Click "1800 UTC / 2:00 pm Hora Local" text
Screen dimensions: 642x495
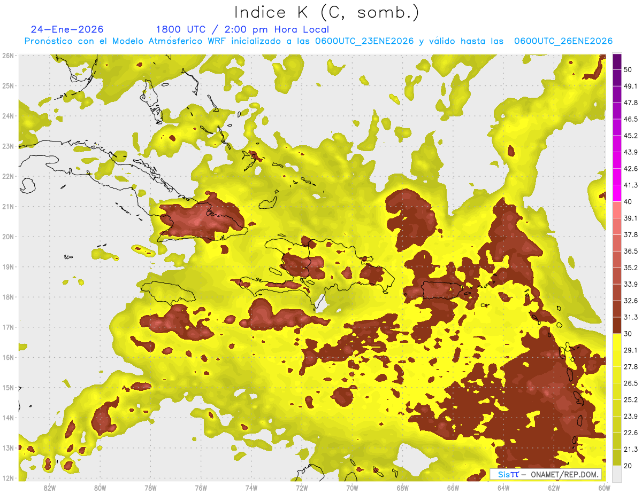pos(242,29)
